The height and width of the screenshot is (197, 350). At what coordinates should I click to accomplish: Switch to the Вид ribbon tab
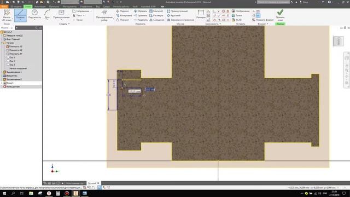click(x=98, y=7)
